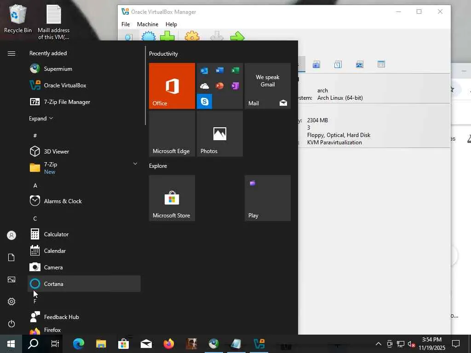Open the Mail app from the taskbar

click(146, 344)
